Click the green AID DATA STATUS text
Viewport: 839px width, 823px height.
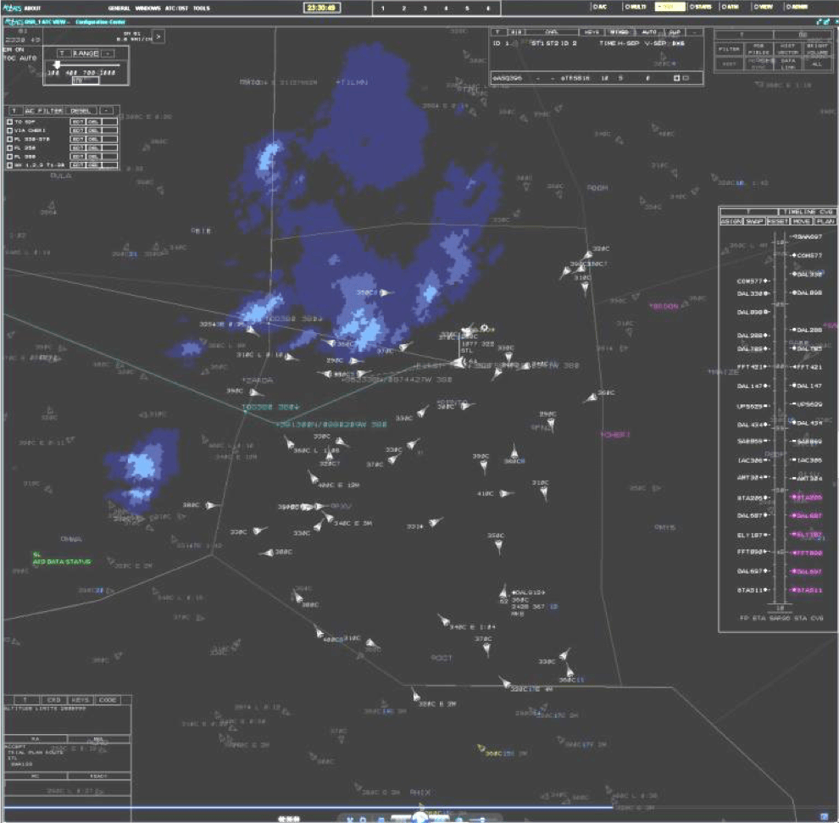[x=62, y=562]
